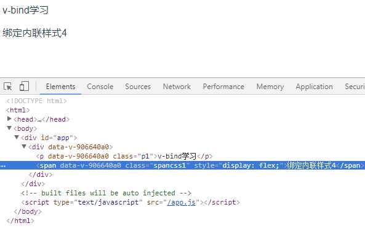
Task: Select the built files comment line
Action: click(x=106, y=193)
